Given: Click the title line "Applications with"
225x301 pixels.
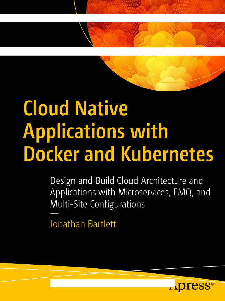Looking at the screenshot, I should coord(96,132).
